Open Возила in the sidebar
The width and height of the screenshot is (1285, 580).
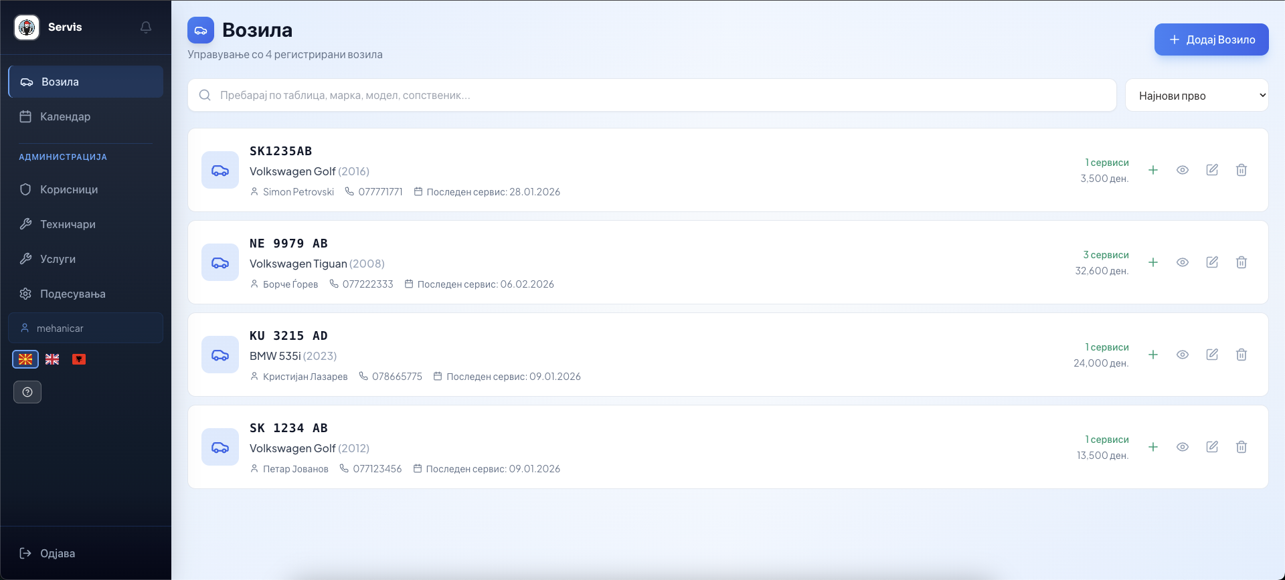click(x=86, y=82)
